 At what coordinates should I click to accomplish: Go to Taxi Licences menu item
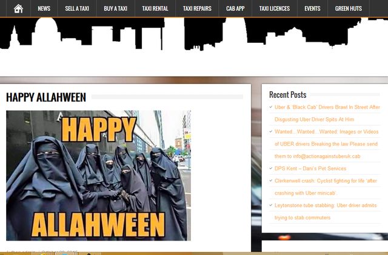(x=274, y=8)
